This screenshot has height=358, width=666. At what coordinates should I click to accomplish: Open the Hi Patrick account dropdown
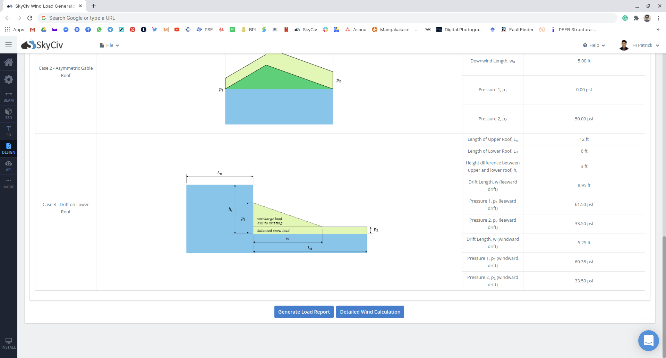[x=639, y=45]
